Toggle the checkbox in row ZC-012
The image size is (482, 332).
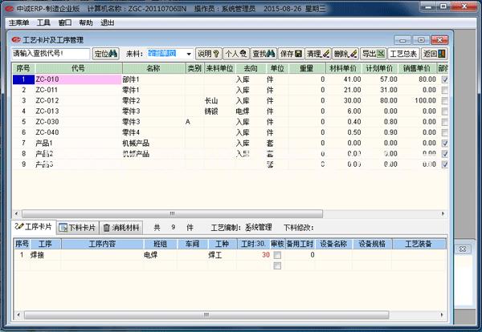coord(444,101)
